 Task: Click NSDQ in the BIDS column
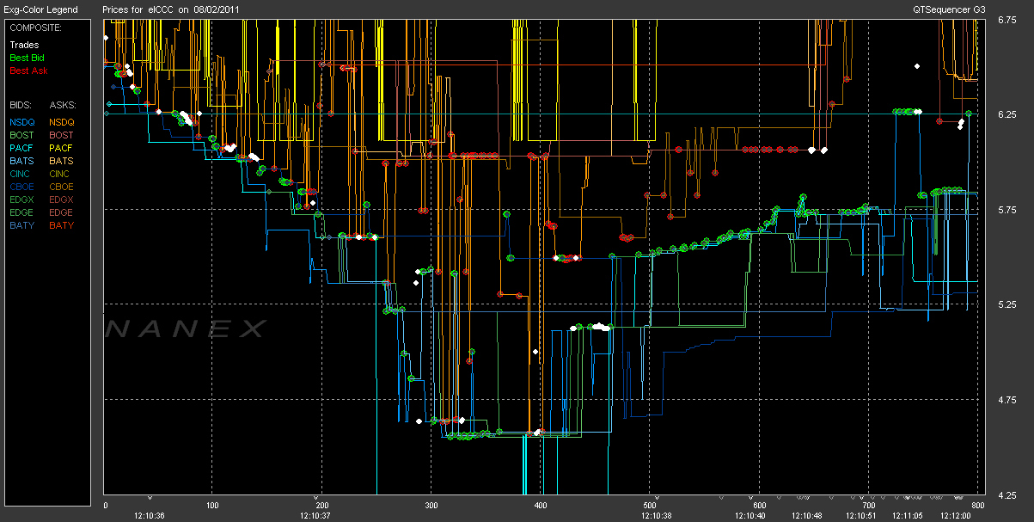point(22,122)
